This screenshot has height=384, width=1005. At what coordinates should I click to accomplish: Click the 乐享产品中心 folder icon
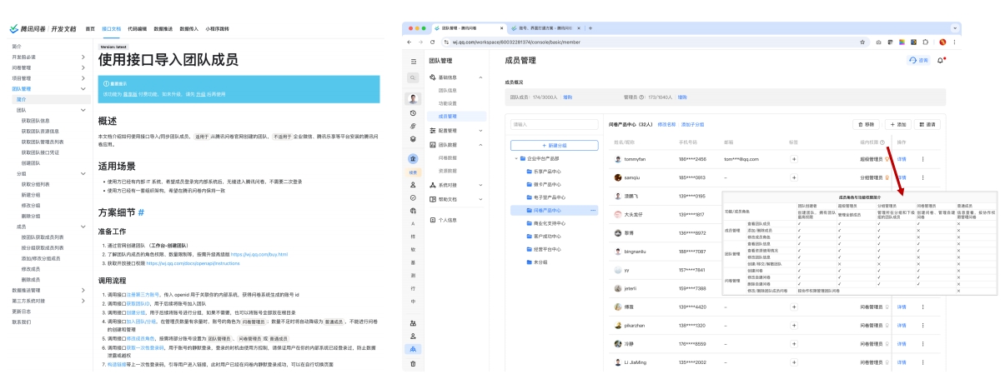click(x=530, y=170)
